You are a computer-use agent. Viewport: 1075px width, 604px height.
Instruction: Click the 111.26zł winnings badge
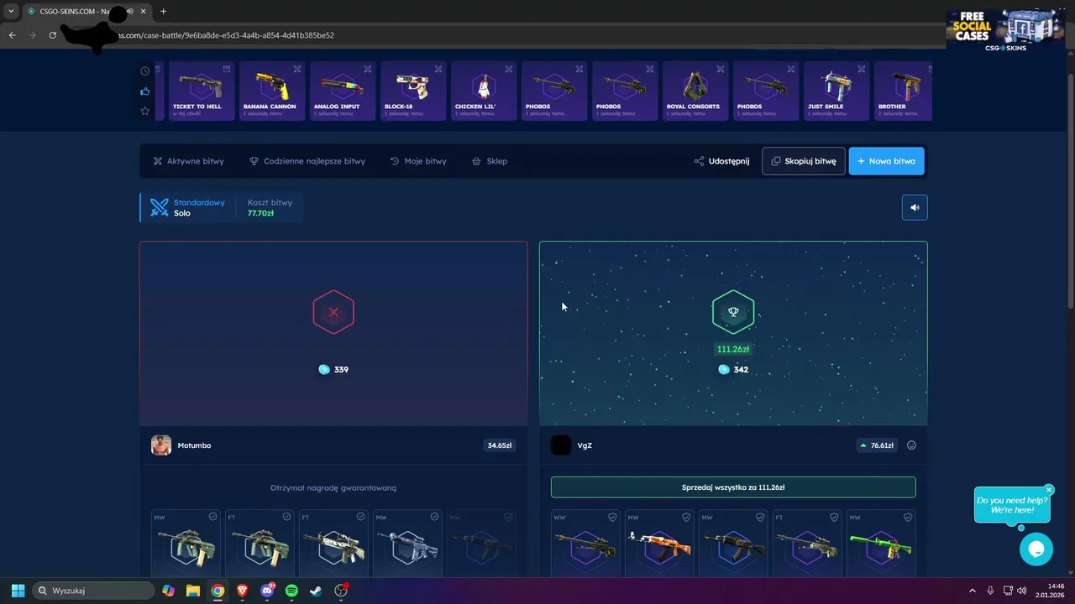[x=733, y=349]
